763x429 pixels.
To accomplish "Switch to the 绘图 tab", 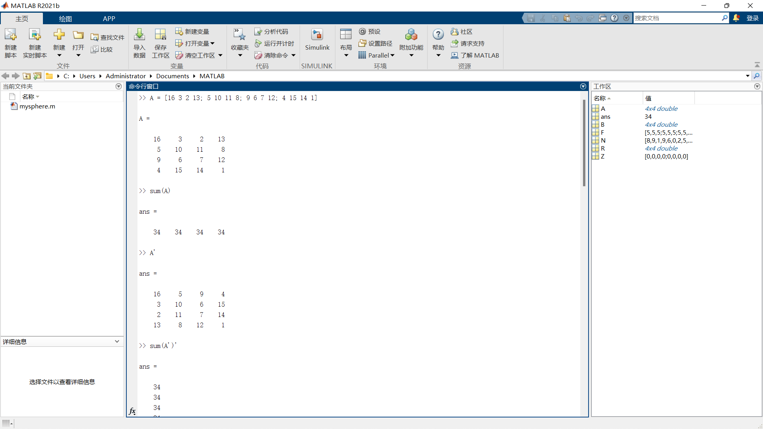I will click(x=65, y=19).
